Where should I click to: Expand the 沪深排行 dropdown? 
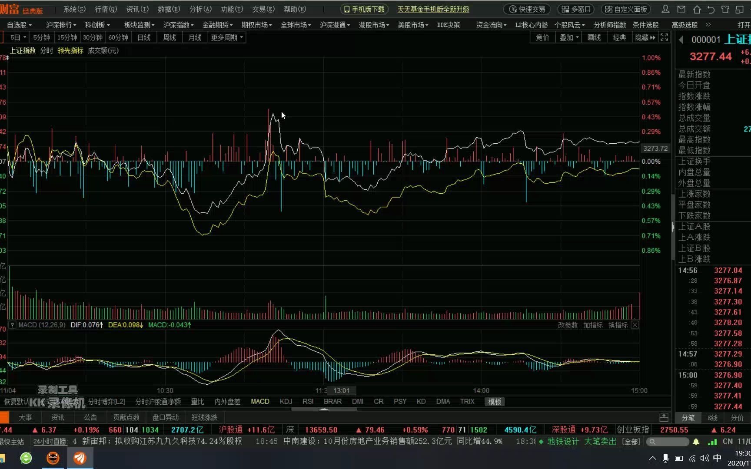(x=61, y=25)
